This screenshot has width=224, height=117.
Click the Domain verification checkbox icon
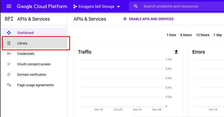[9, 74]
